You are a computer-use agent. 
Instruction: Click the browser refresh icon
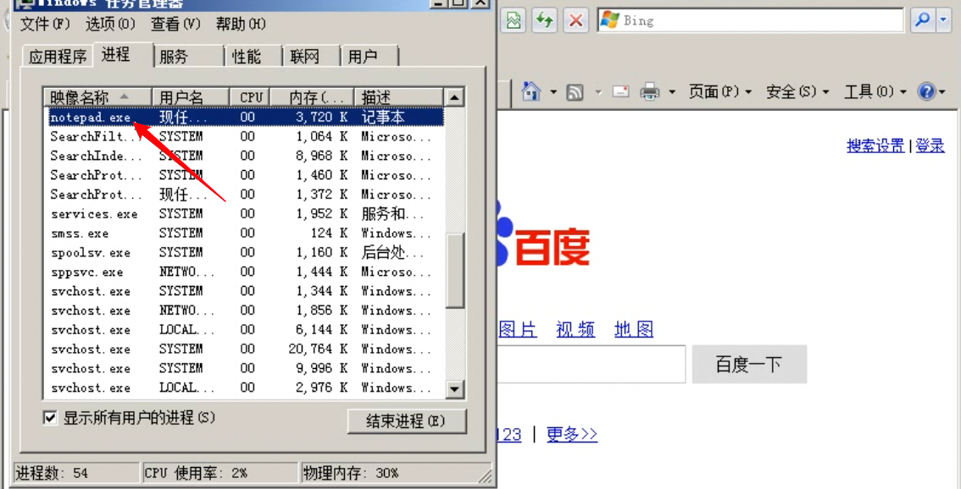[544, 20]
